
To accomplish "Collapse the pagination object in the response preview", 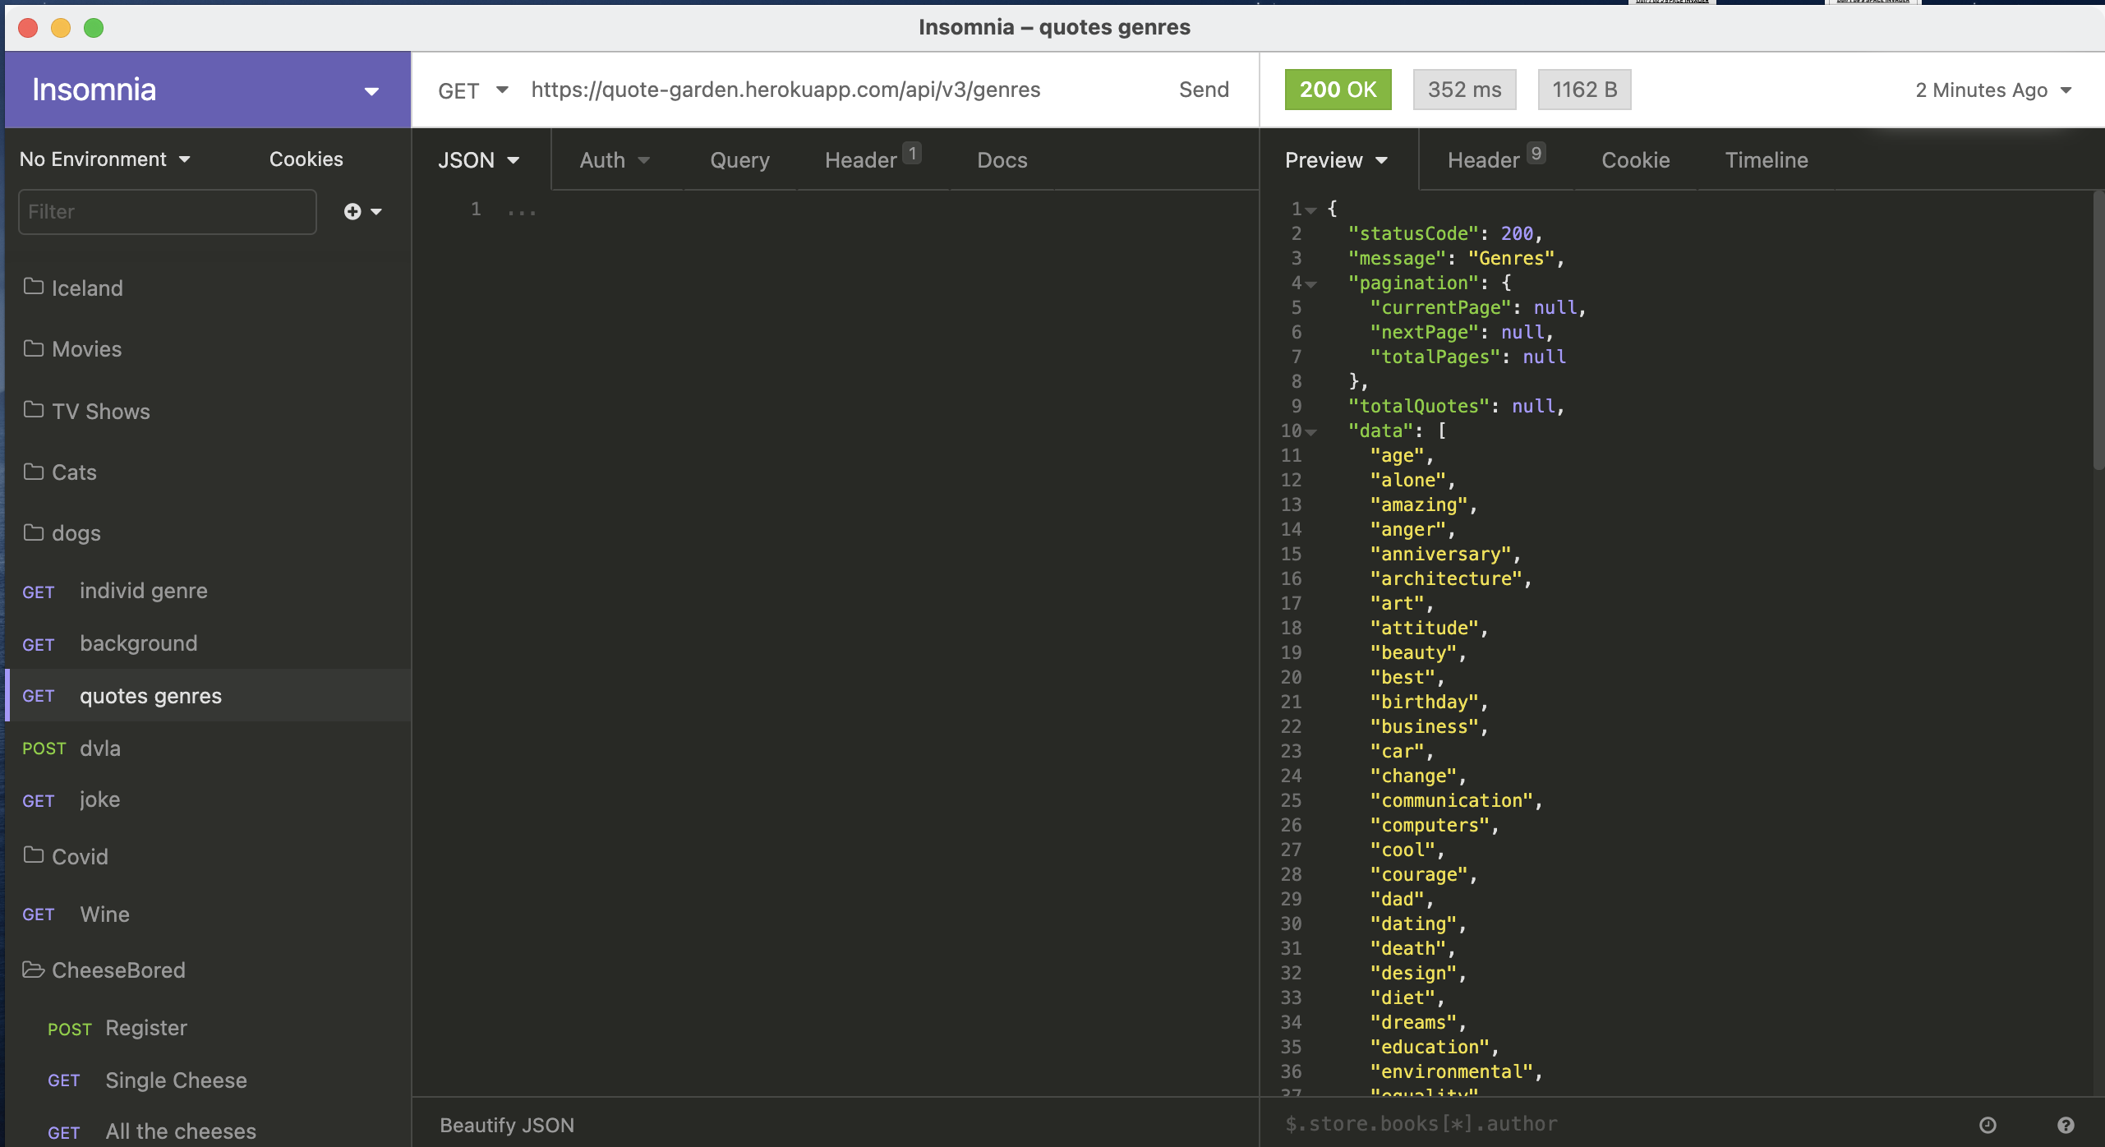I will coord(1311,283).
